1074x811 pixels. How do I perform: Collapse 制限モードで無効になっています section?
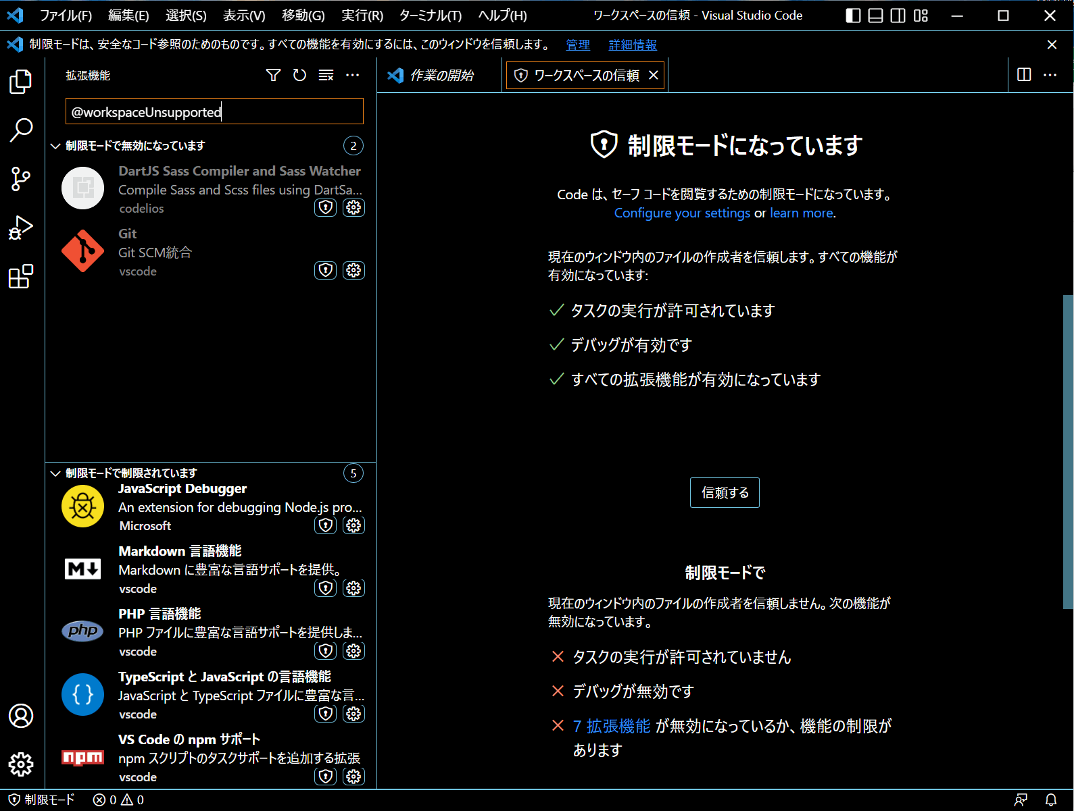click(x=56, y=146)
